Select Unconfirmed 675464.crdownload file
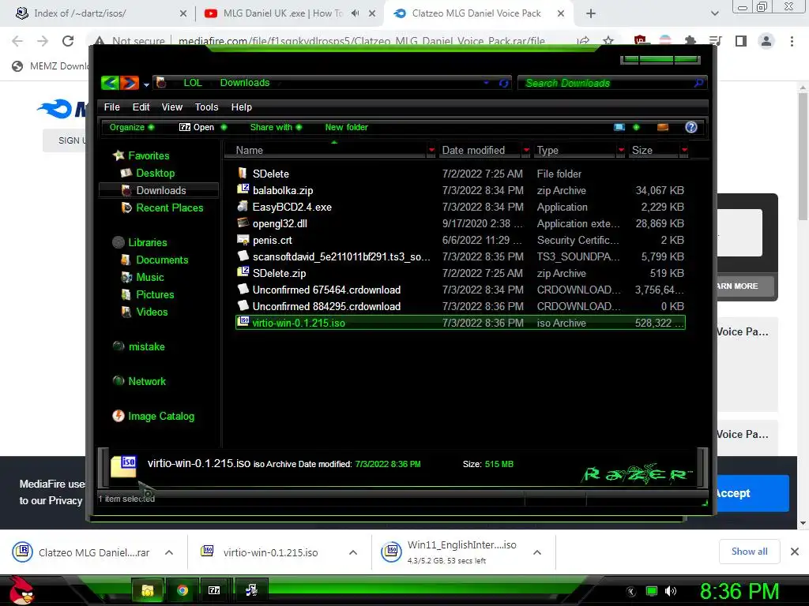This screenshot has height=606, width=809. pos(326,290)
